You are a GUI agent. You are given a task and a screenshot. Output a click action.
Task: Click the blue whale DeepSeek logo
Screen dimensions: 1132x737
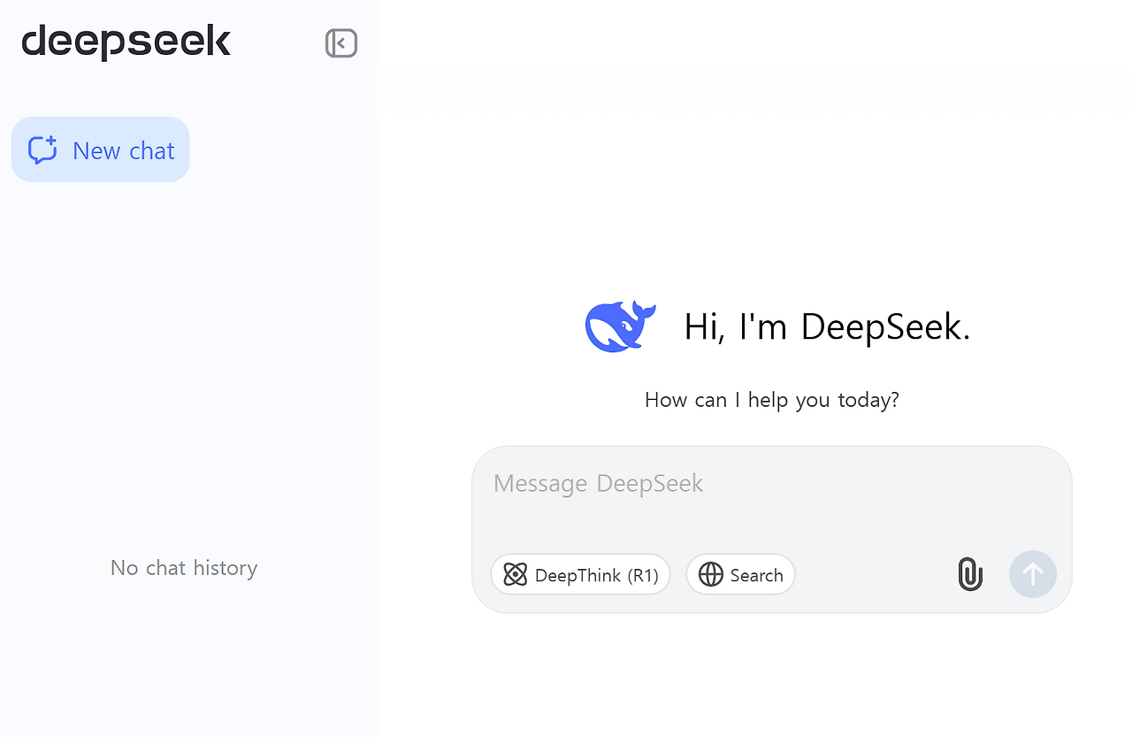(620, 326)
